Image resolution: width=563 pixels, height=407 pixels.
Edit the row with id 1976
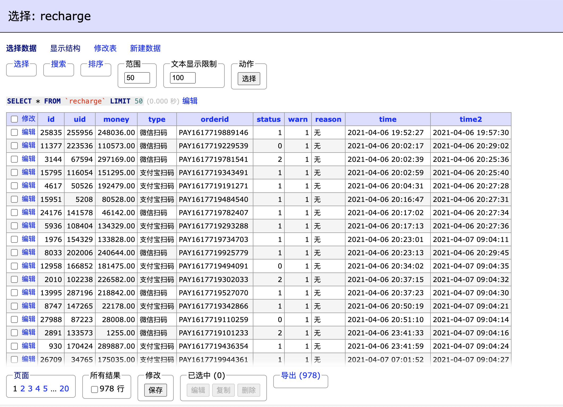coord(28,239)
